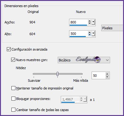
Task: Click the proportions ratio field 1,4967
Action: (x=70, y=99)
